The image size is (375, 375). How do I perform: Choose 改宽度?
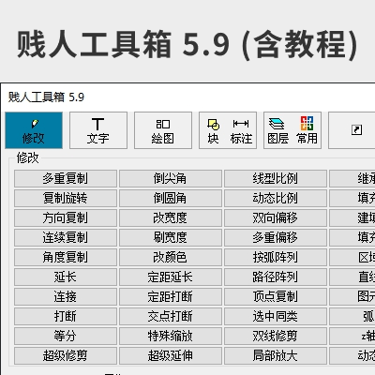[x=171, y=217]
